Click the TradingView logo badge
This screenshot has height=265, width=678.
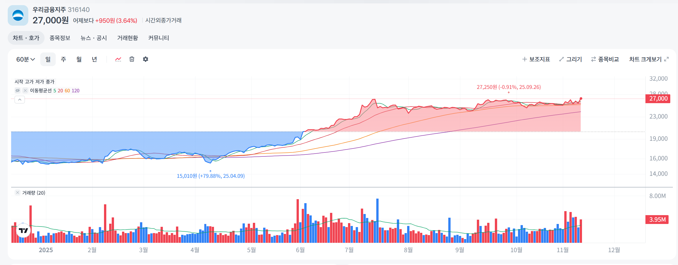[x=23, y=230]
